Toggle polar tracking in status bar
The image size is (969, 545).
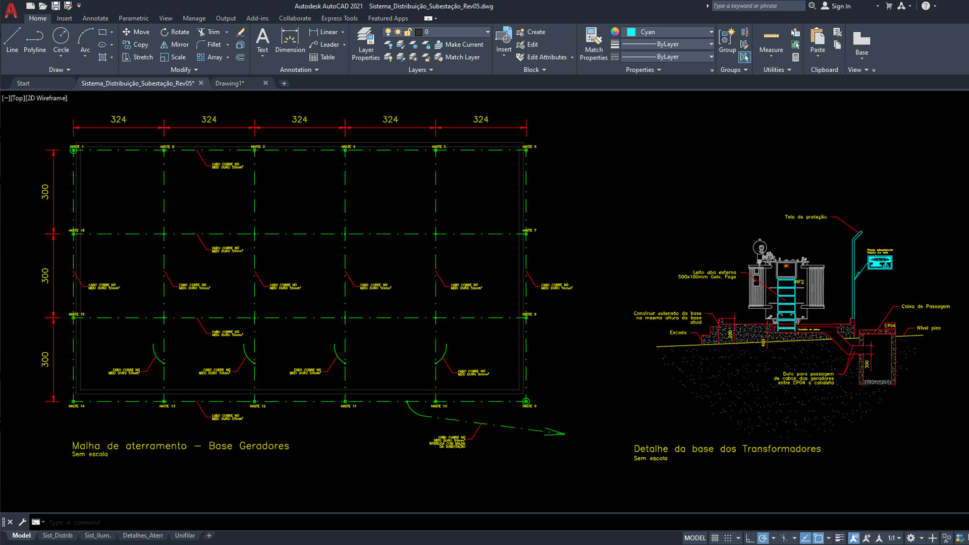point(763,538)
